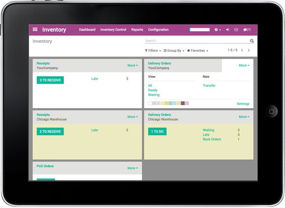285x208 pixels.
Task: Click the Late count 3 in Receipts YourCompany
Action: point(127,79)
